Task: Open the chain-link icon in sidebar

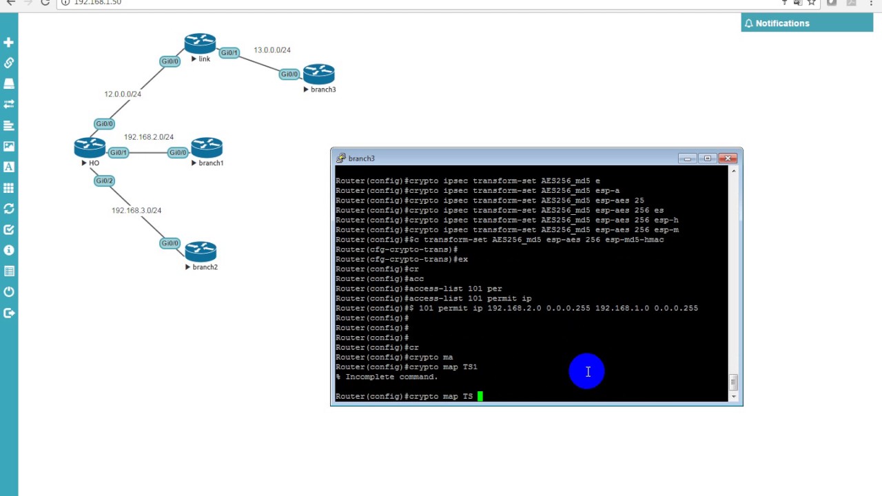Action: (x=9, y=63)
